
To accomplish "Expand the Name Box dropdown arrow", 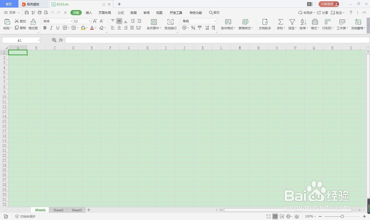I will [39, 40].
